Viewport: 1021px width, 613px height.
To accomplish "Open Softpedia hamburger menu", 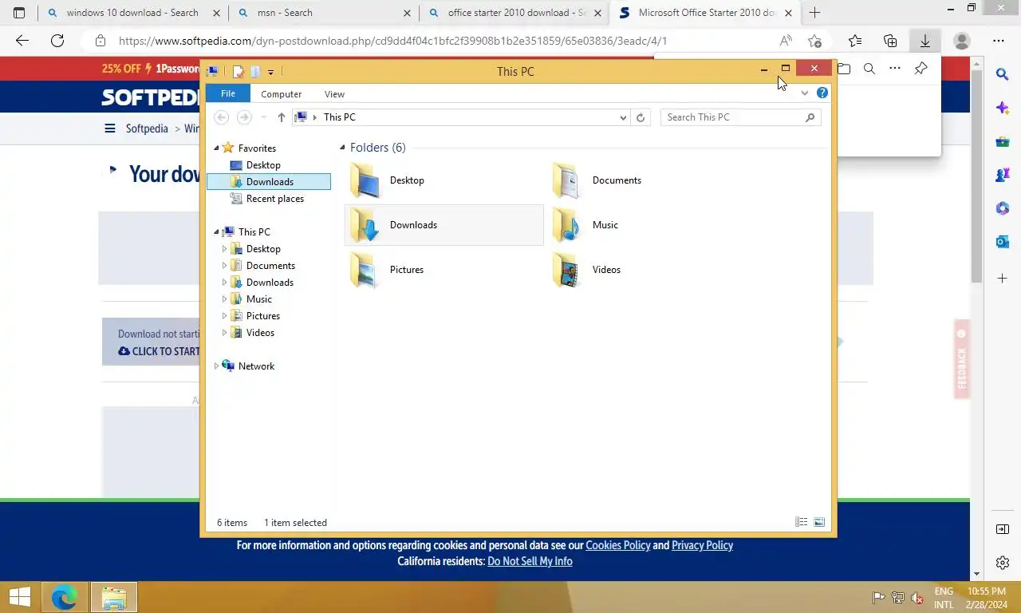I will click(110, 129).
